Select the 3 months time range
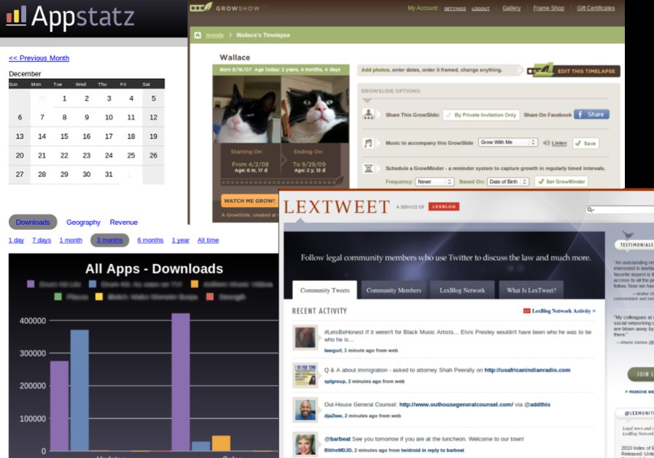654x458 pixels. pos(109,240)
